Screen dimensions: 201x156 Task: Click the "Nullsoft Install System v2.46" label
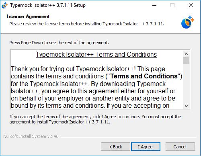(31, 136)
